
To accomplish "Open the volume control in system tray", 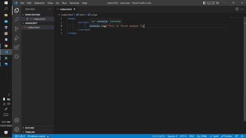I will [x=8, y=104].
